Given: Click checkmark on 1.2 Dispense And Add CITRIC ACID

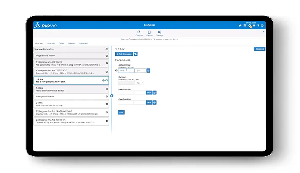Looking at the screenshot, I should point(107,72).
